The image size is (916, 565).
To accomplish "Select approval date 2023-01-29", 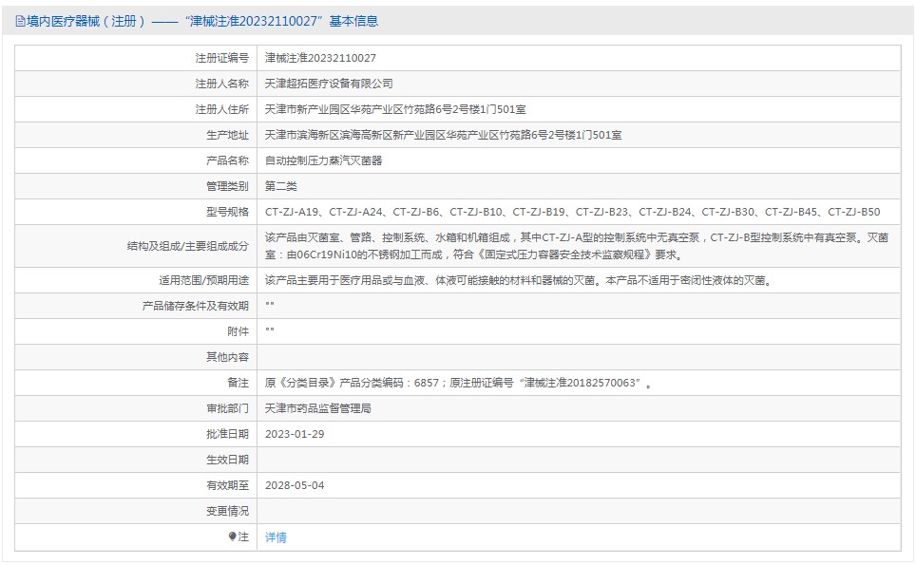I will (x=295, y=434).
